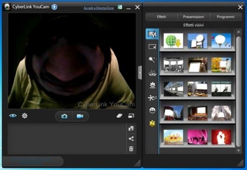Minimize the CyberLink YouCam window
The height and width of the screenshot is (170, 247).
[x=129, y=8]
